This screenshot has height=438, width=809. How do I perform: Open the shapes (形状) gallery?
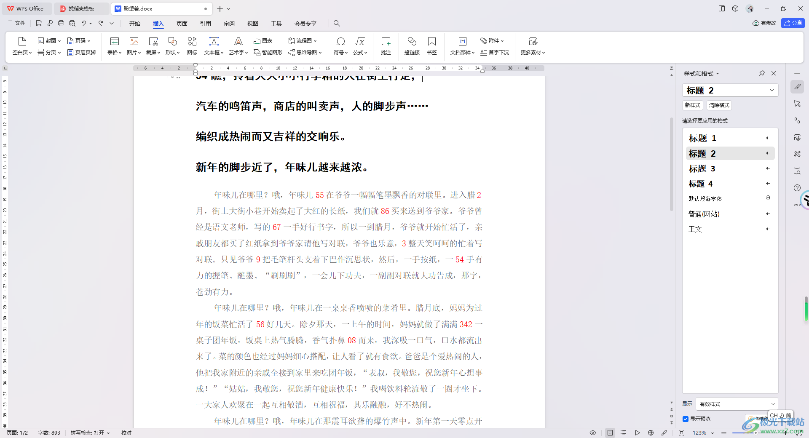[172, 46]
